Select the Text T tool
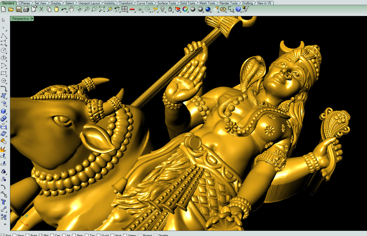The image size is (367, 236). click(4, 202)
